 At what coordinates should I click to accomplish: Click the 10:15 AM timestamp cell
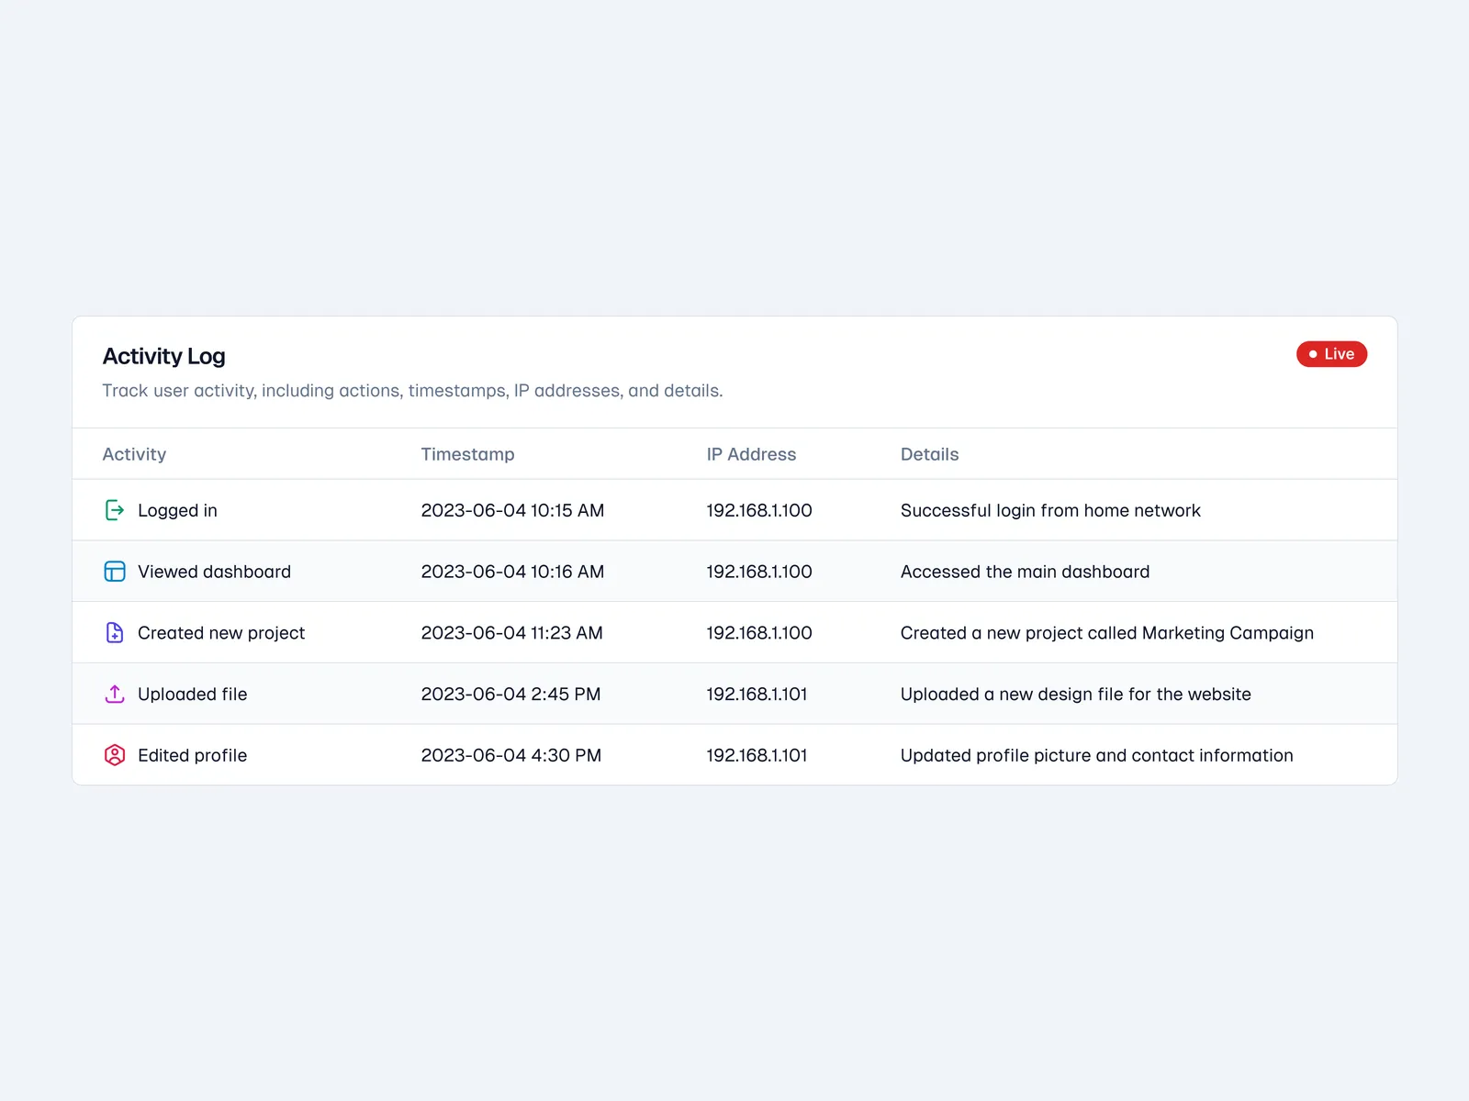(512, 511)
